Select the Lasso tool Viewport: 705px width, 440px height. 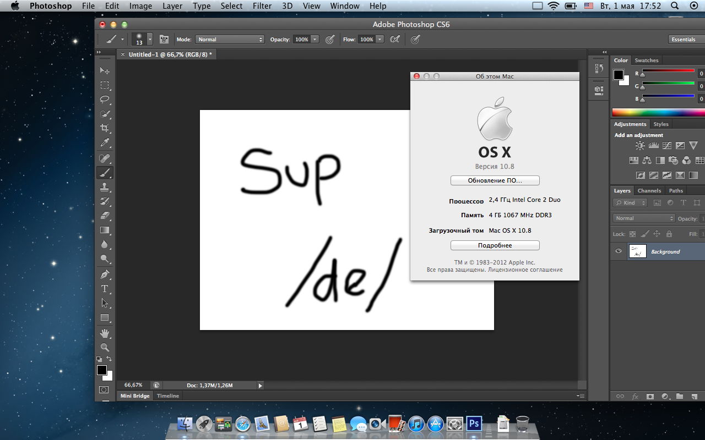(x=104, y=100)
